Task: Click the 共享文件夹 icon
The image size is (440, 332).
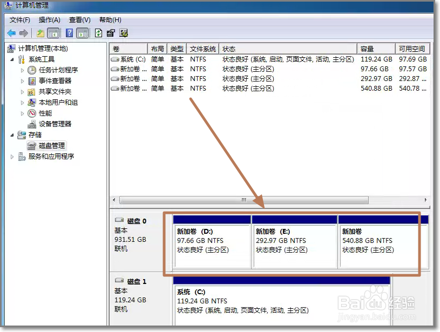Action: pyautogui.click(x=31, y=92)
